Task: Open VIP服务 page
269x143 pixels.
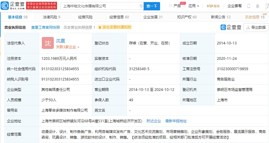Action: pos(213,6)
